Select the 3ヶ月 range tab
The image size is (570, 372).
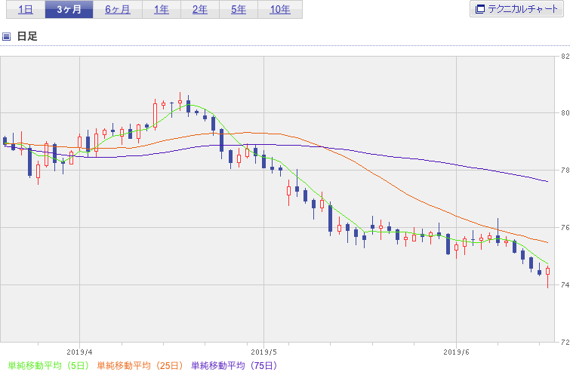click(69, 9)
